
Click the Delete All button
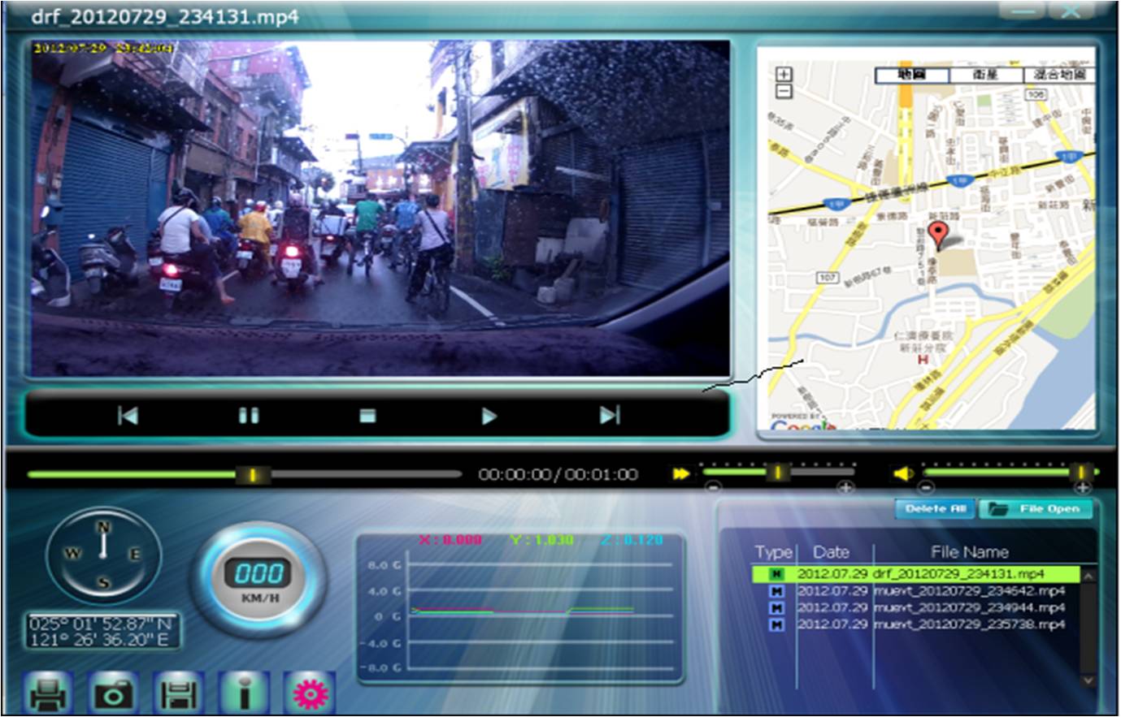935,509
